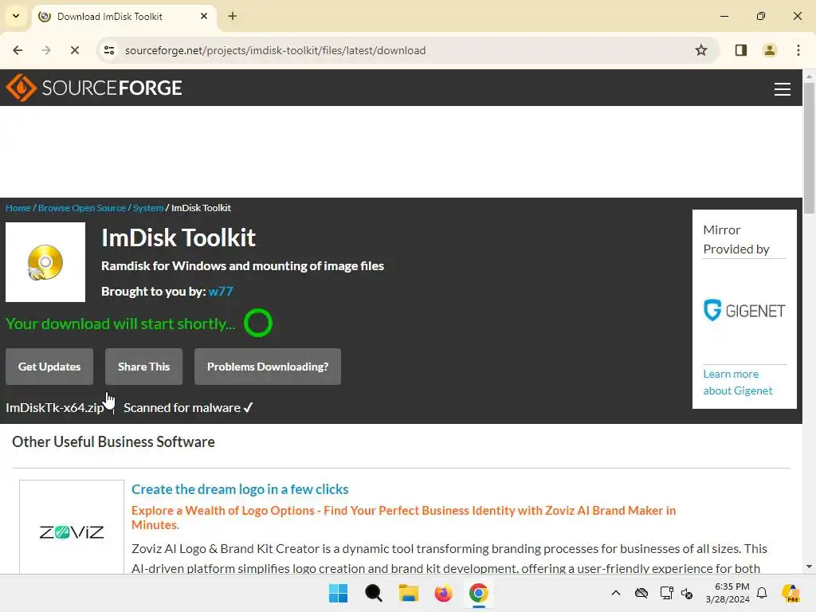Open the notification bell
Screen dimensions: 816x612
(x=762, y=593)
